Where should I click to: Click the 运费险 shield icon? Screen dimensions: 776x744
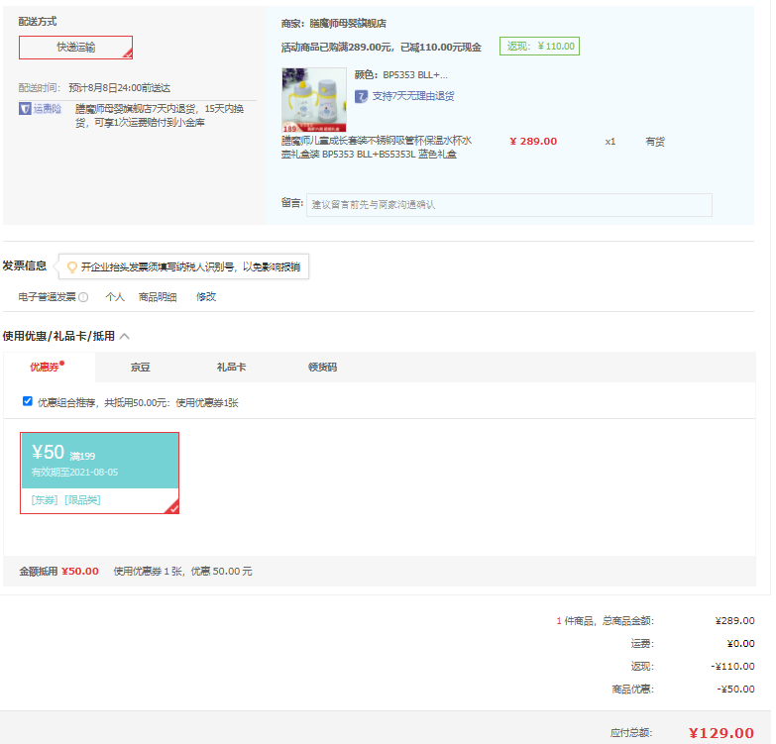(x=25, y=108)
